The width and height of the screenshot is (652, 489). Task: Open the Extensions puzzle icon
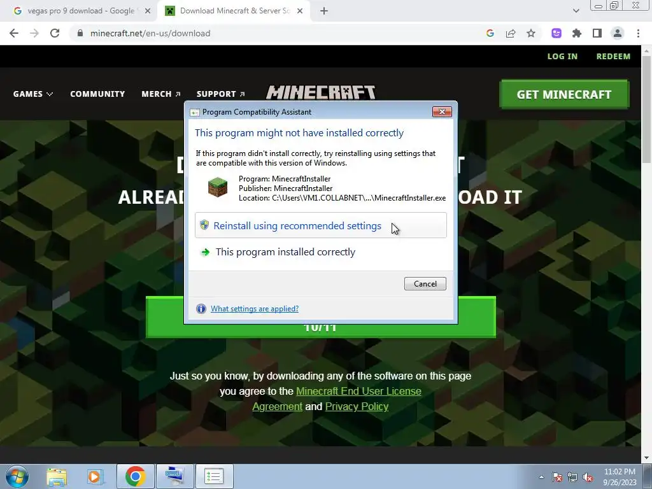[x=577, y=33]
